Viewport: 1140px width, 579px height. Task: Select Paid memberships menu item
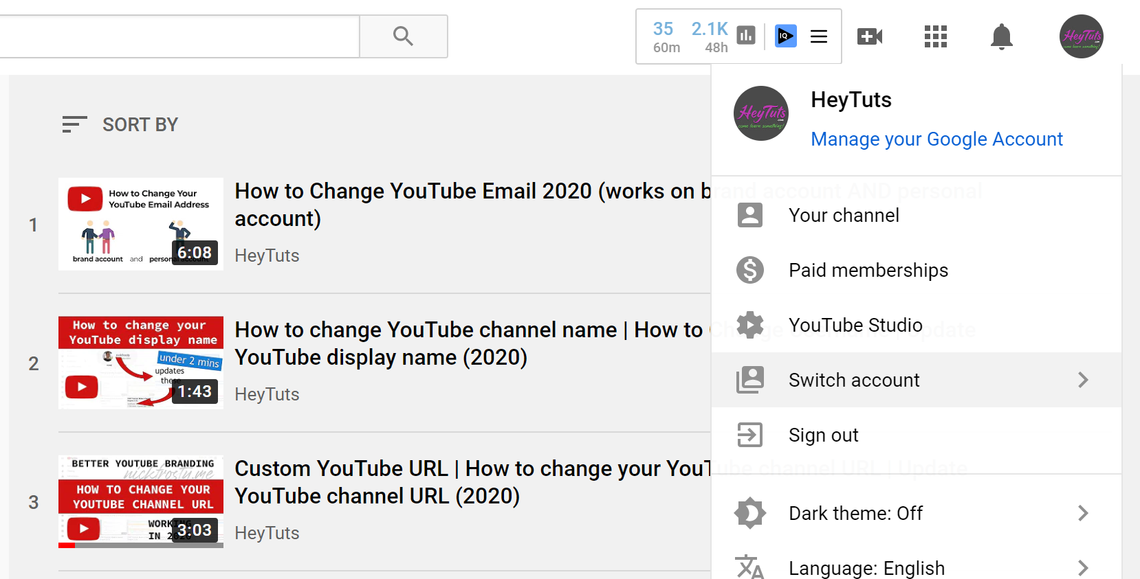click(917, 270)
